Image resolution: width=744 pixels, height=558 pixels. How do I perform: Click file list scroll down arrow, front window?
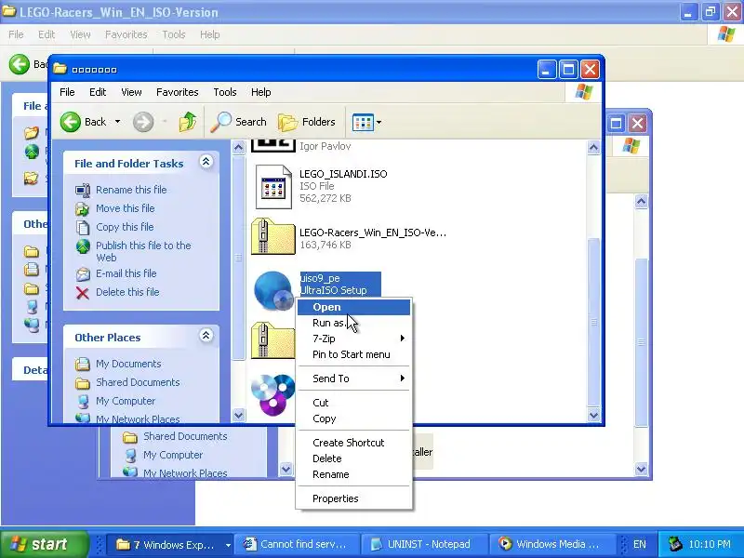[x=593, y=415]
